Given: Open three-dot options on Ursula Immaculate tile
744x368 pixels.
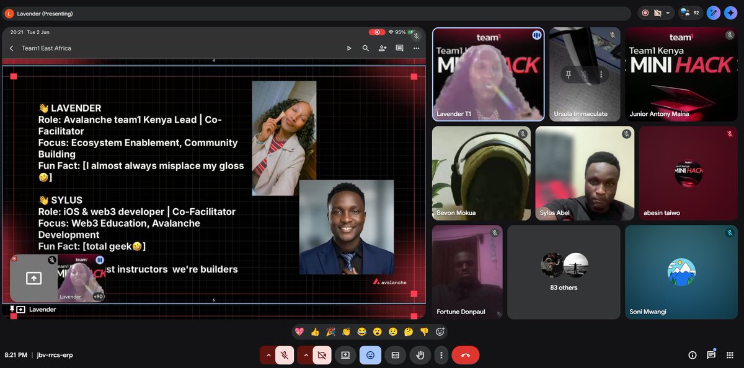Looking at the screenshot, I should tap(601, 74).
